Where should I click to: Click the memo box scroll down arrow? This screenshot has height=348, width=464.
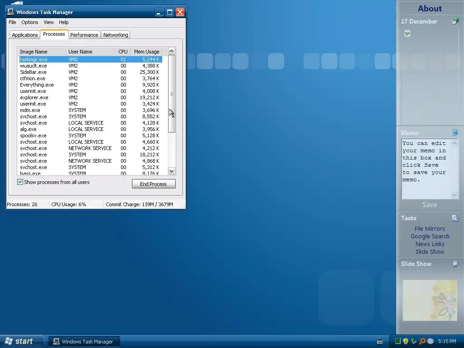click(454, 195)
